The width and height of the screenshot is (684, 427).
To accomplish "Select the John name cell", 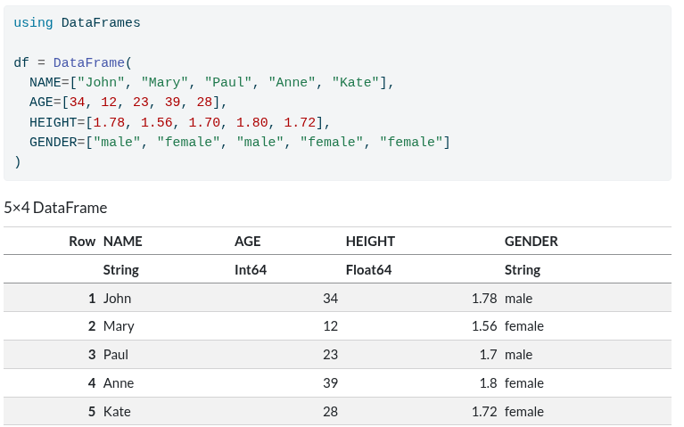I will point(117,298).
